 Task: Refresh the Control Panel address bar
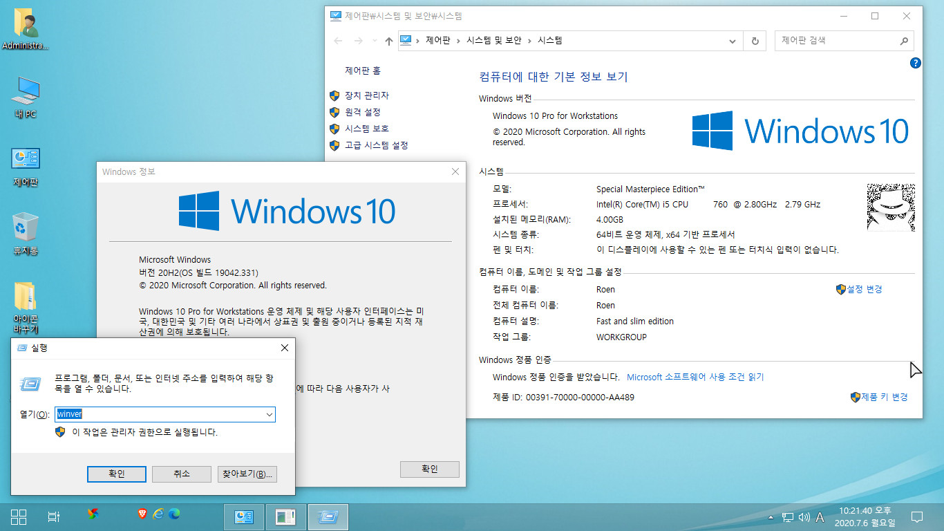pos(755,41)
